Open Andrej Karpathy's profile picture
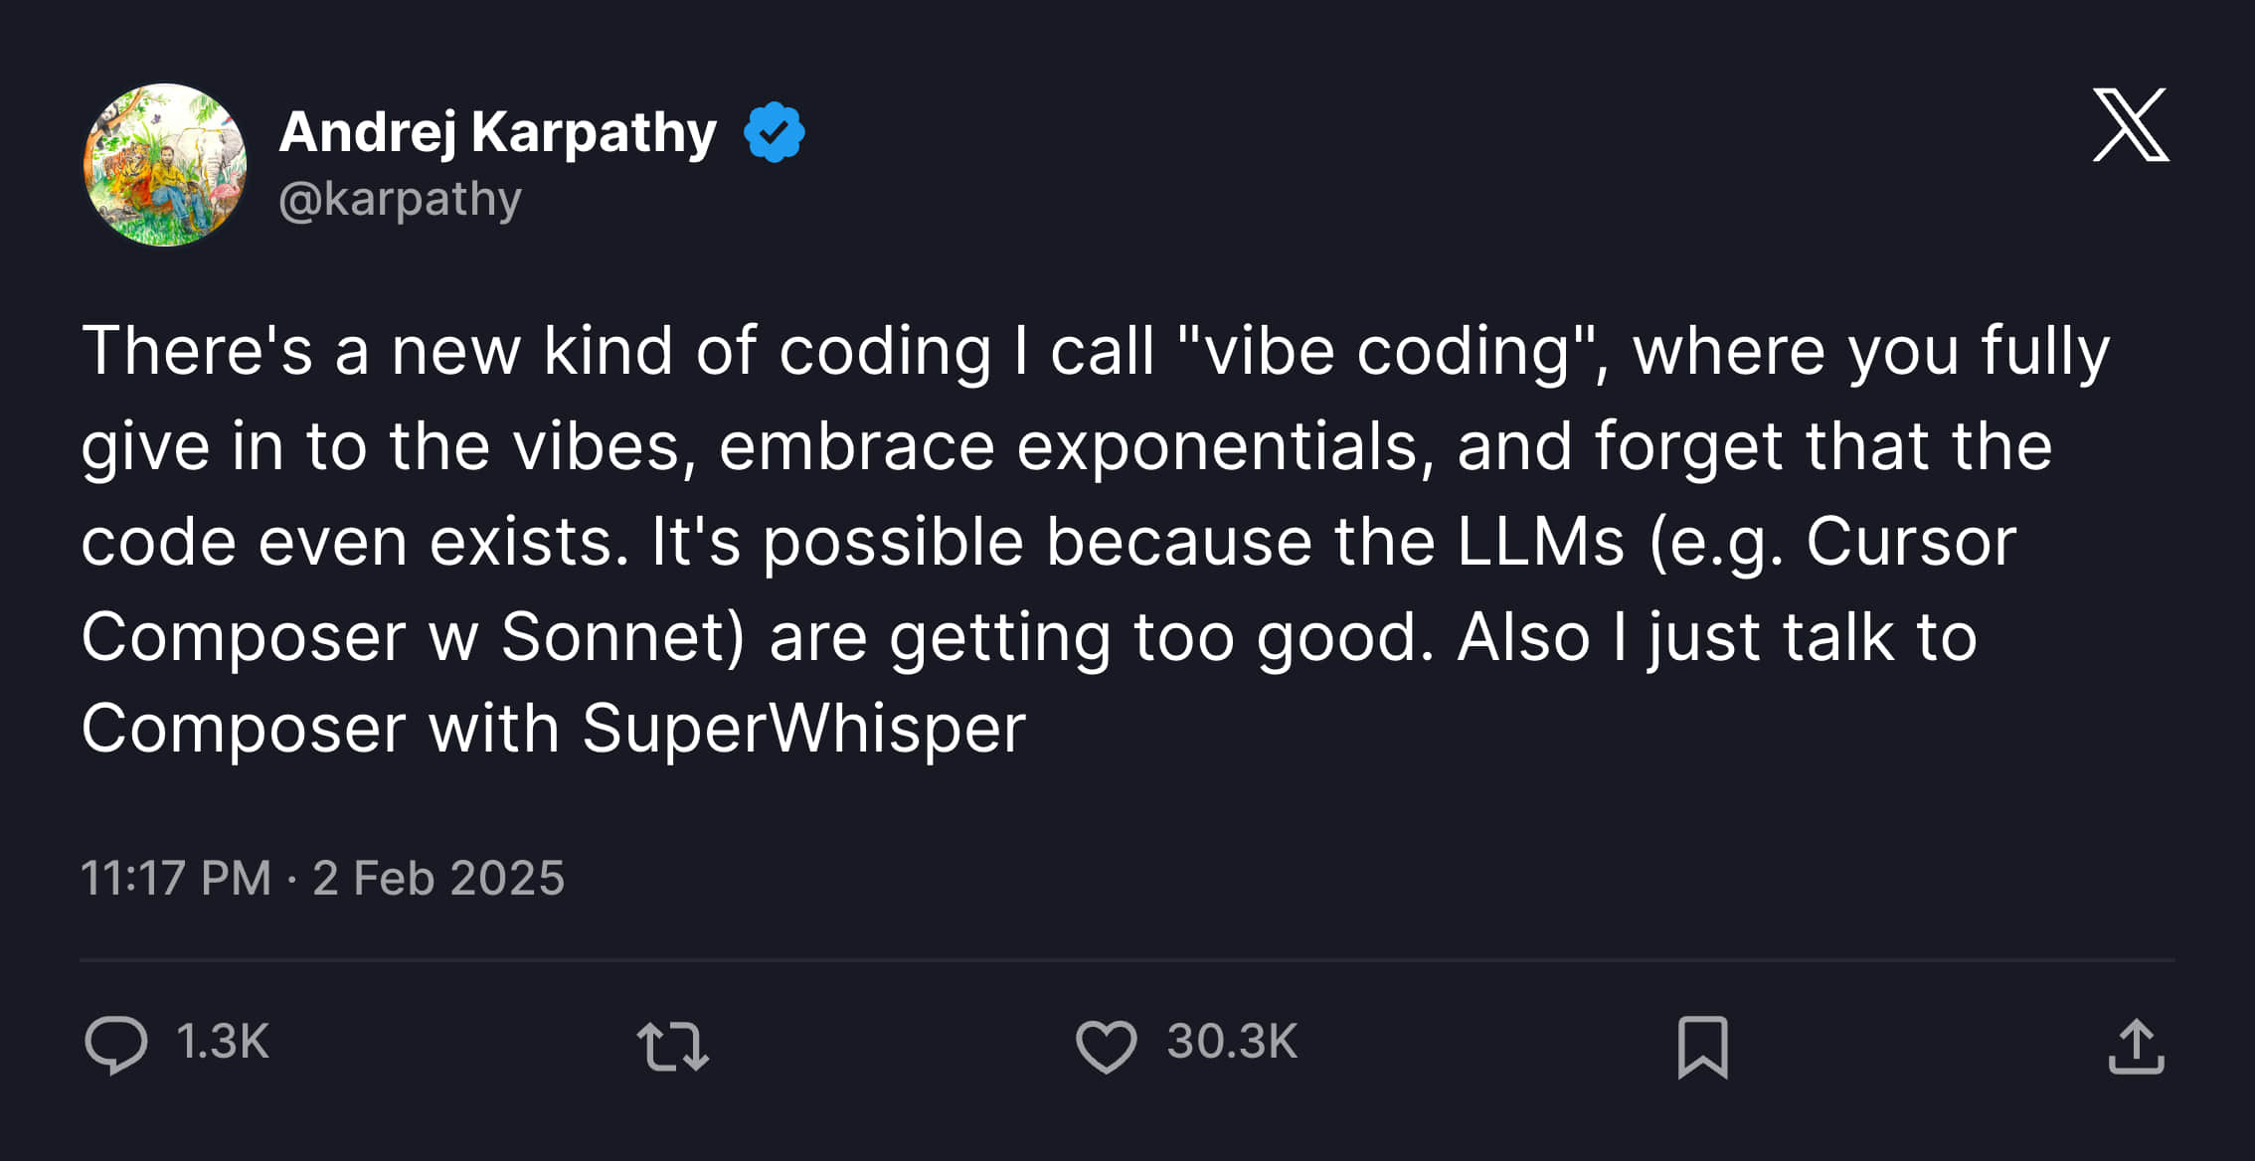2255x1161 pixels. [163, 162]
